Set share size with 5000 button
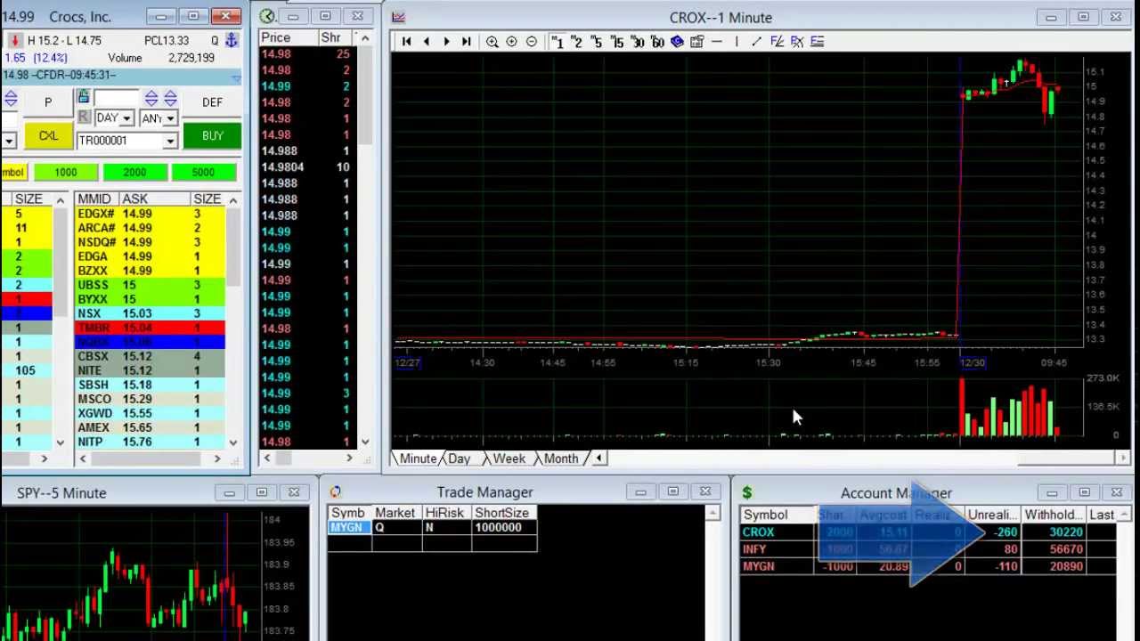1140x641 pixels. [x=203, y=173]
